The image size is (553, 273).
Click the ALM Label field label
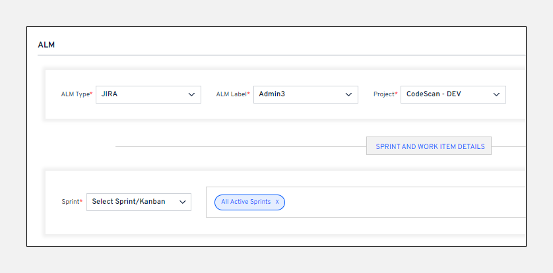(x=232, y=94)
